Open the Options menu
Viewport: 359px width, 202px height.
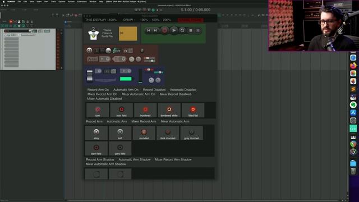click(62, 1)
